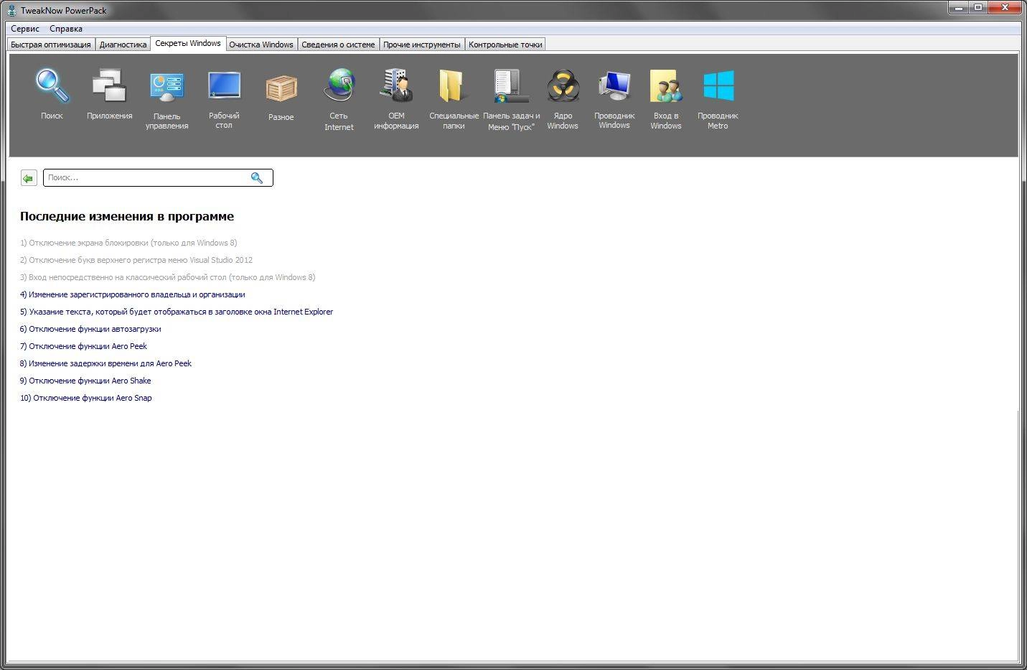This screenshot has width=1027, height=670.
Task: Click the search magnifier in search box
Action: click(x=256, y=178)
